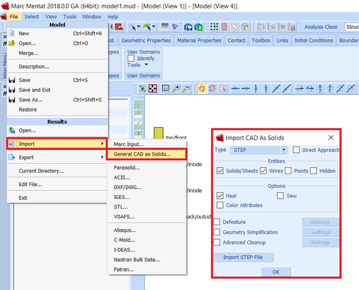Click the purple box pick cursor icon
Image resolution: width=359 pixels, height=290 pixels.
coord(132,27)
